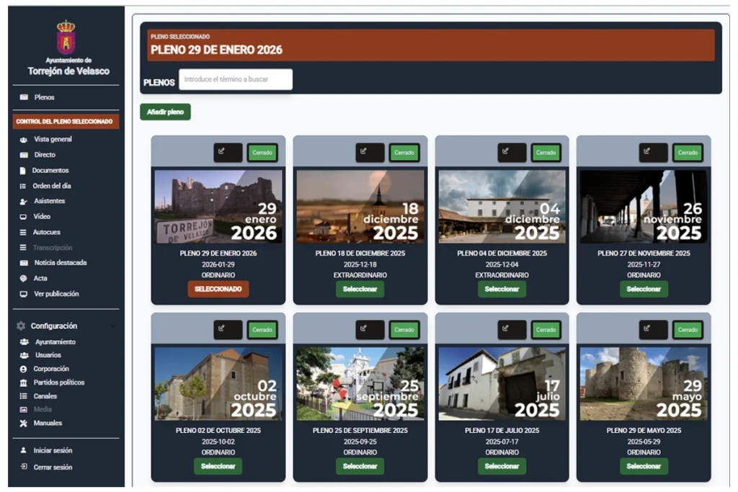Click the Manuales tools icon
Screen dimensions: 738x492
click(x=24, y=423)
